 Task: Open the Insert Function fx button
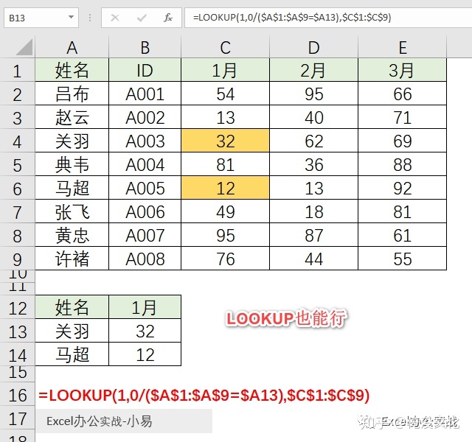(x=167, y=18)
